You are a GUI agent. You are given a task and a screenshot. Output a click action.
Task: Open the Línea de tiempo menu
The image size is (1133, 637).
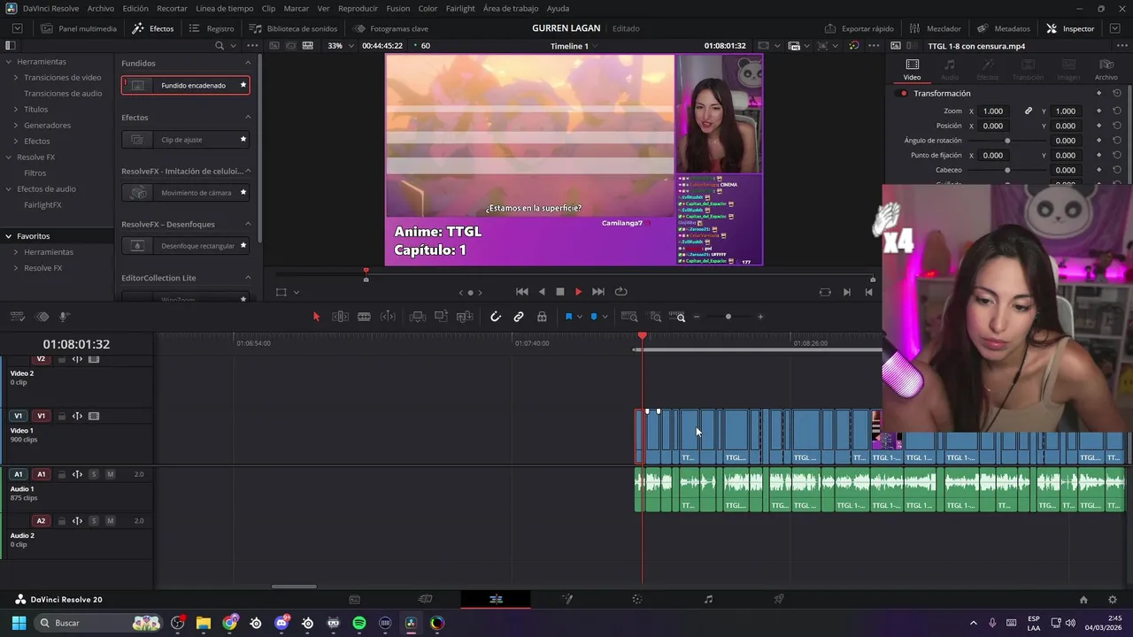[x=225, y=8]
